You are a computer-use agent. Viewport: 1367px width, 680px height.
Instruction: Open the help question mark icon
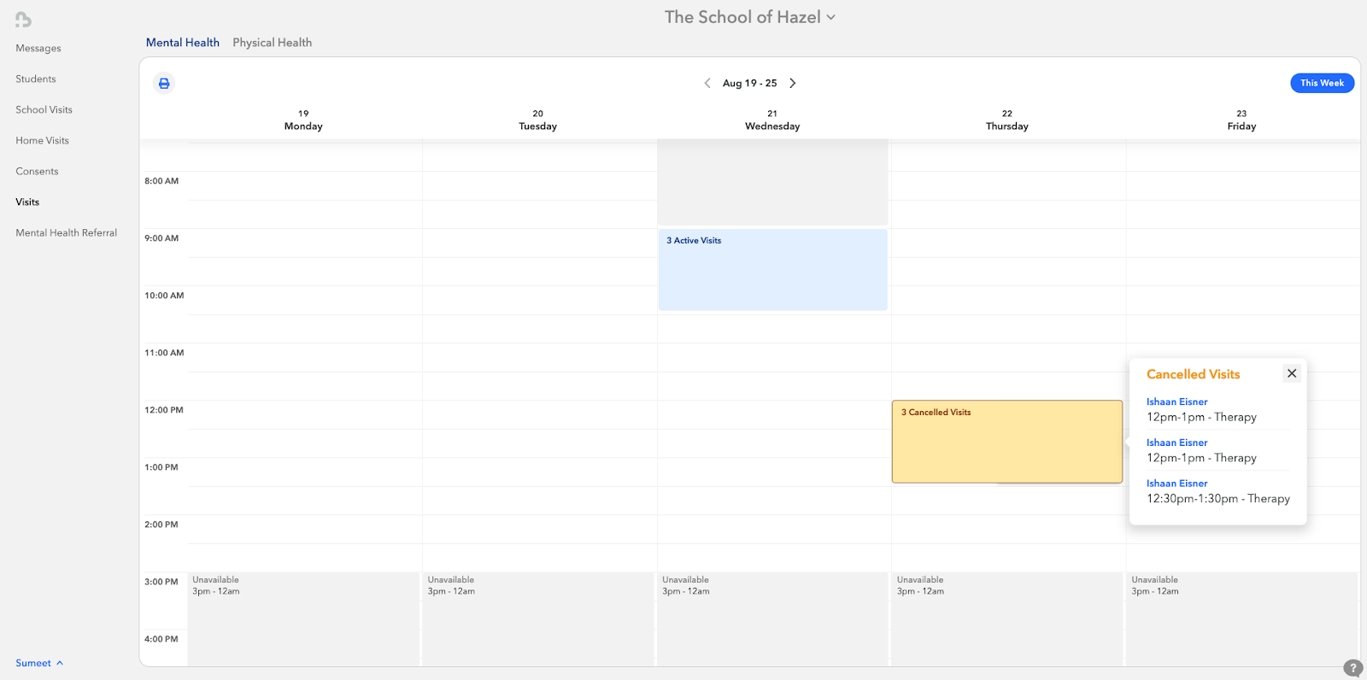point(1352,668)
